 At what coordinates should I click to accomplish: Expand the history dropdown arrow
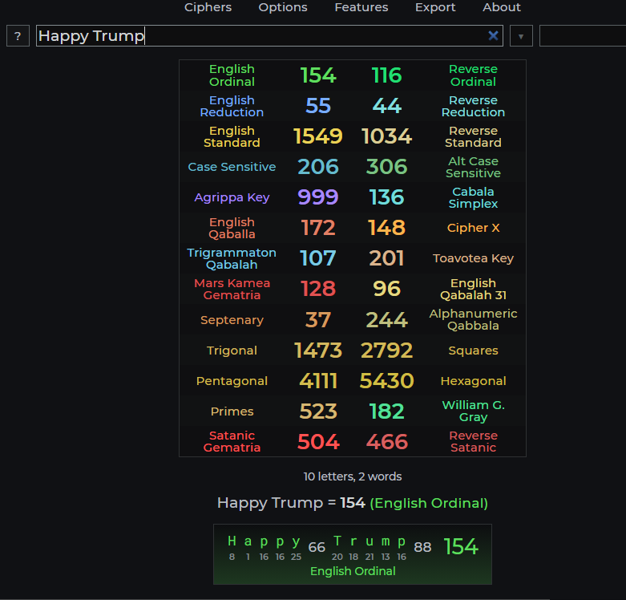(x=521, y=36)
